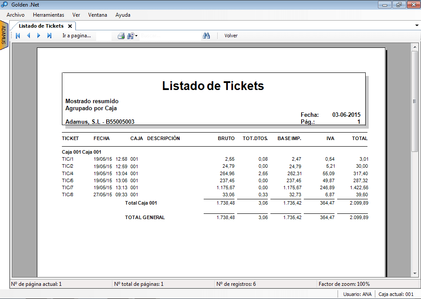This screenshot has height=299, width=421.
Task: Click the Volver button
Action: click(231, 36)
